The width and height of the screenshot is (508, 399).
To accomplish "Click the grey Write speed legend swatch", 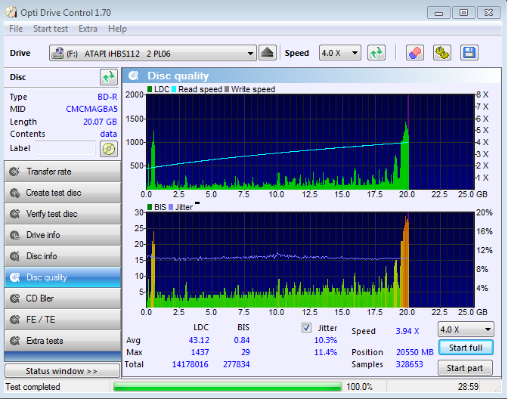I will (x=227, y=89).
